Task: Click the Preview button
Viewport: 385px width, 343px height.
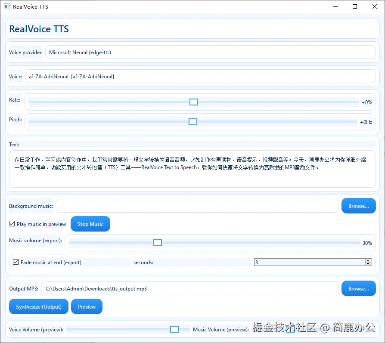Action: (x=87, y=306)
